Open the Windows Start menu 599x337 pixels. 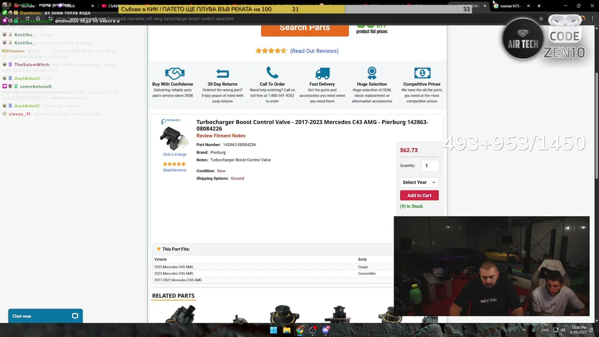click(x=273, y=330)
